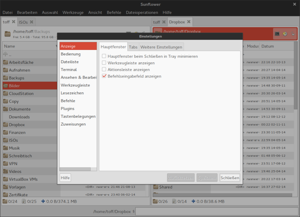Click right status bar selection size plus icon
Viewport: 300px width, 217px height.
click(x=193, y=201)
